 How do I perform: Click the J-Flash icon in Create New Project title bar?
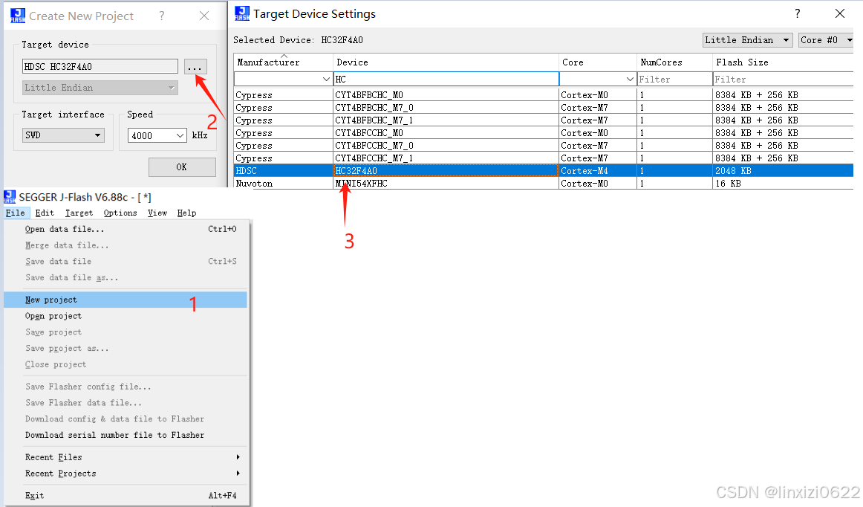(x=18, y=16)
